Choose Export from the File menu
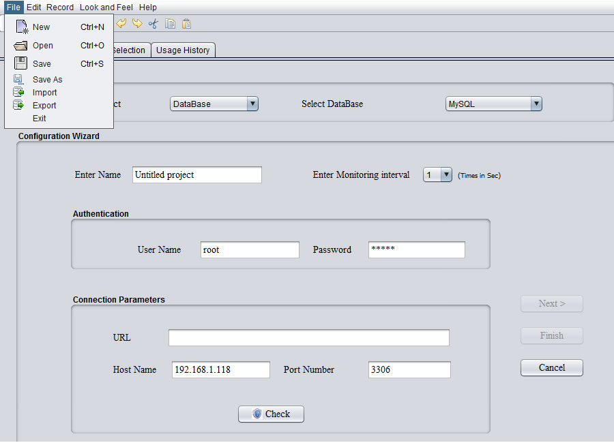Screen dimensions: 614x443 (x=44, y=106)
